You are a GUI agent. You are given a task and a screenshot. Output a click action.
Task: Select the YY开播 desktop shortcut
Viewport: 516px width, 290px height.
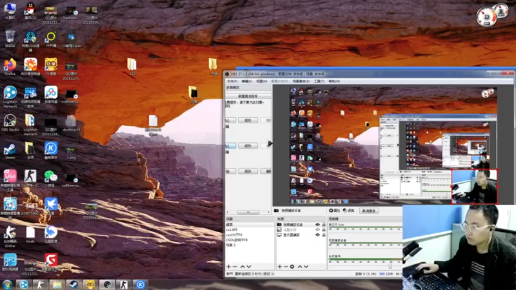point(51,39)
